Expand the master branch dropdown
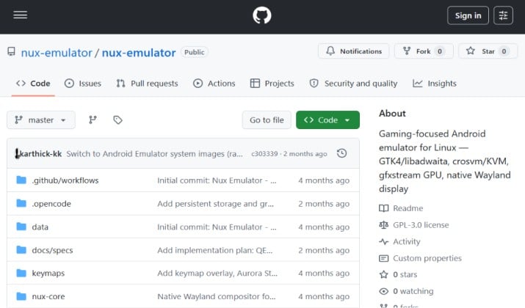 click(41, 120)
